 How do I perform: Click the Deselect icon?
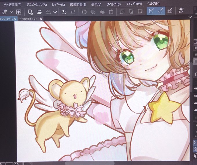122,12
